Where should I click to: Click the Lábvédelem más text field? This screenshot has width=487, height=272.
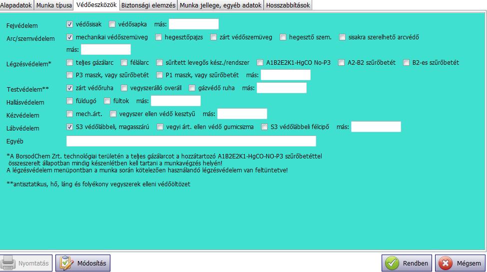(376, 127)
